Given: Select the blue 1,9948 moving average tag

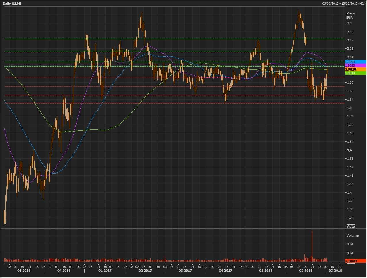Looking at the screenshot, I should pos(355,62).
